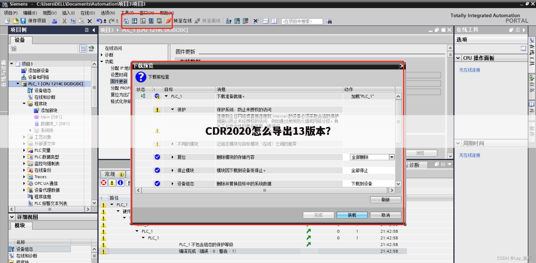
Task: Go online with 转至在线
Action: (179, 21)
